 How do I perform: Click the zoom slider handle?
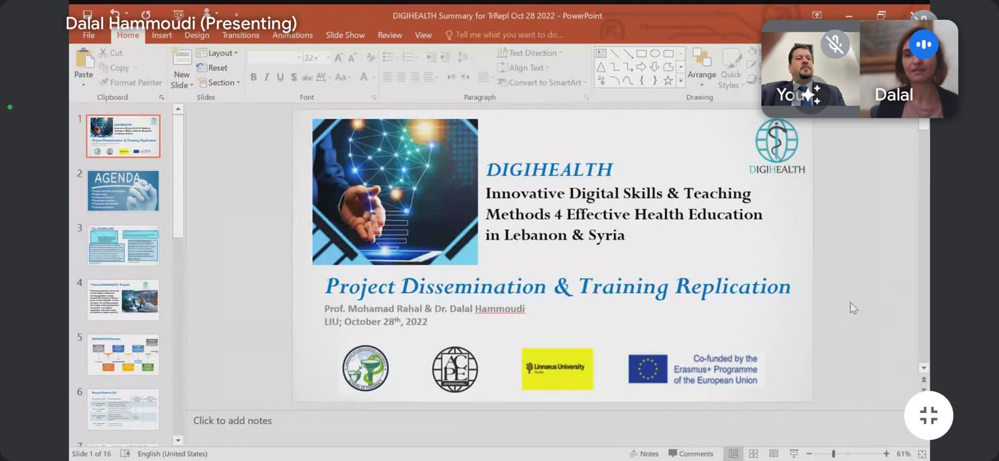tap(834, 454)
